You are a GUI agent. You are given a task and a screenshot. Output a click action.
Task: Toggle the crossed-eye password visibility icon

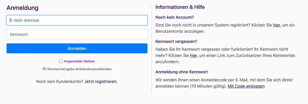(x=44, y=69)
